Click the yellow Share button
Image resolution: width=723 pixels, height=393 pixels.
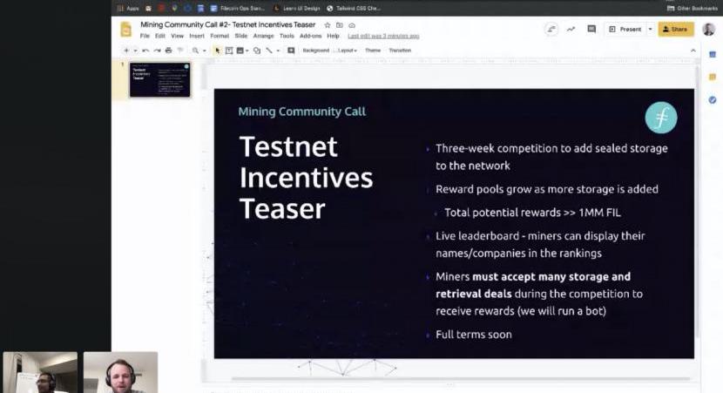pos(676,29)
